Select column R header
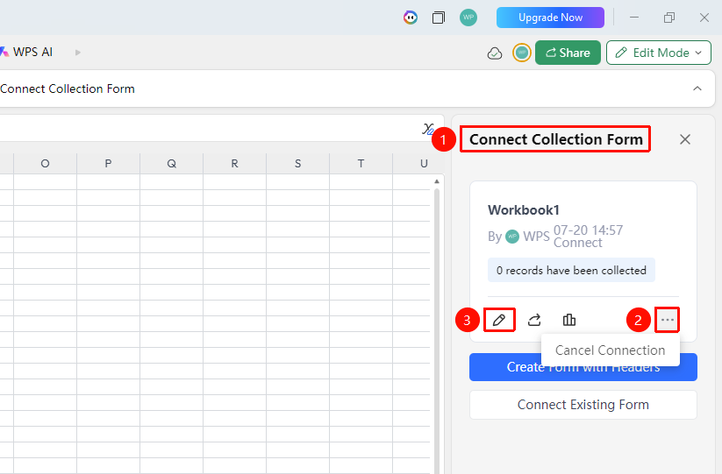 click(x=234, y=163)
